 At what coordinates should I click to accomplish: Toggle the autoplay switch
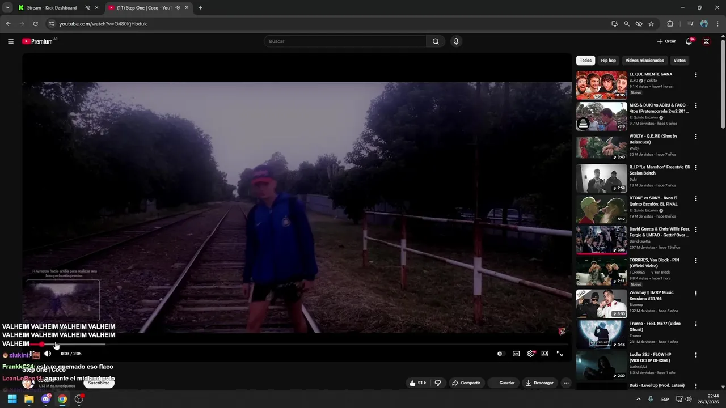coord(500,354)
